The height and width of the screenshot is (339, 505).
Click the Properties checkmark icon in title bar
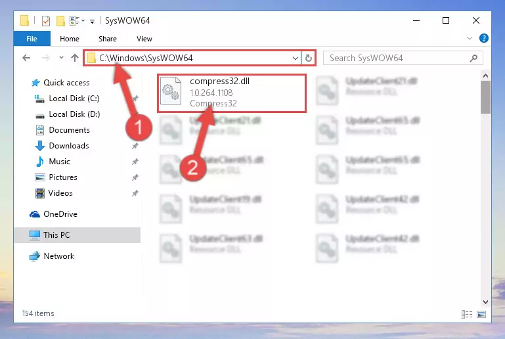pos(46,21)
